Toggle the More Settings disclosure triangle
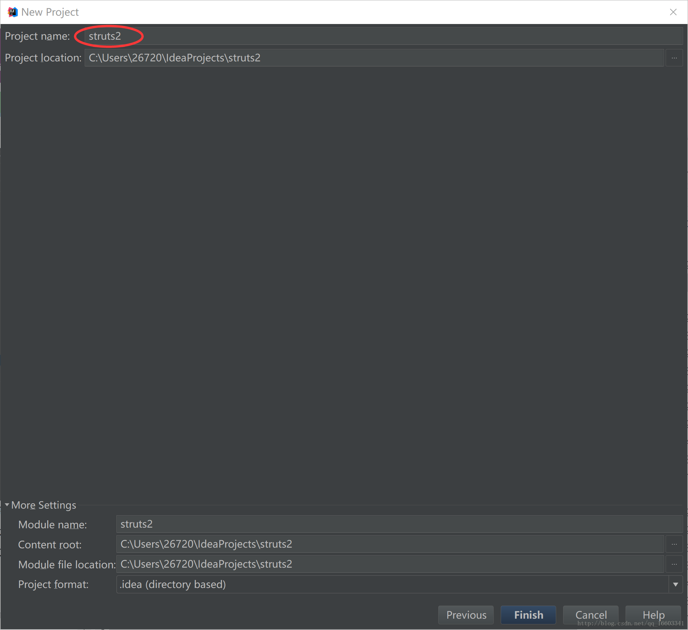 [x=6, y=505]
